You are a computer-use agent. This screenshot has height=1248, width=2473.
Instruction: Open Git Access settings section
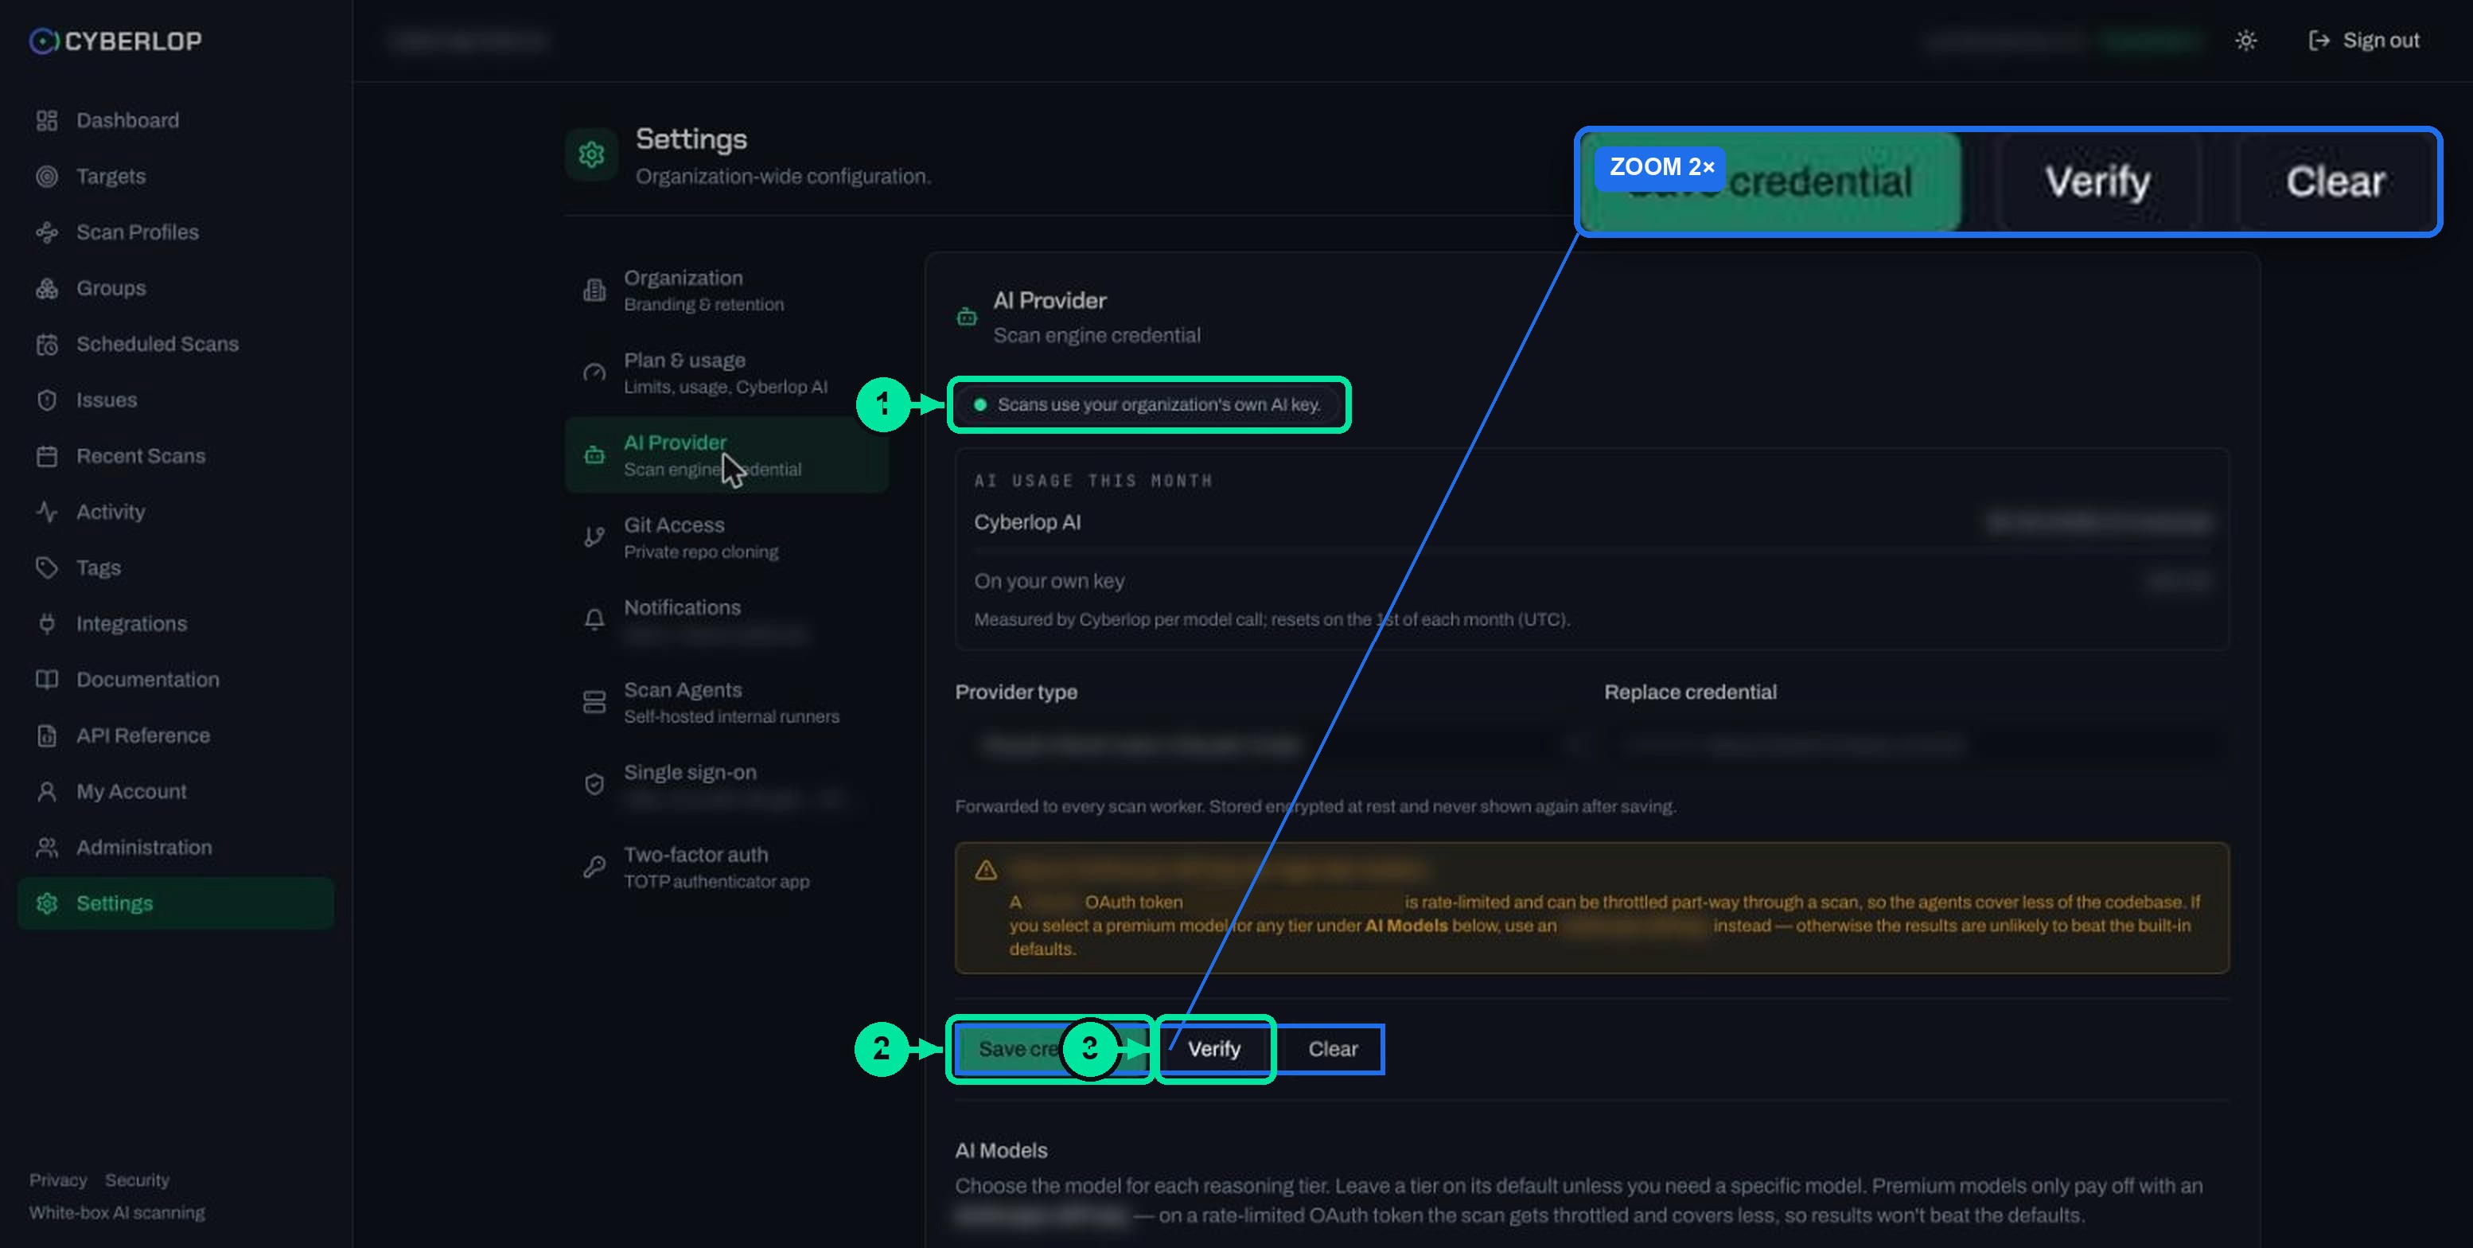[726, 537]
